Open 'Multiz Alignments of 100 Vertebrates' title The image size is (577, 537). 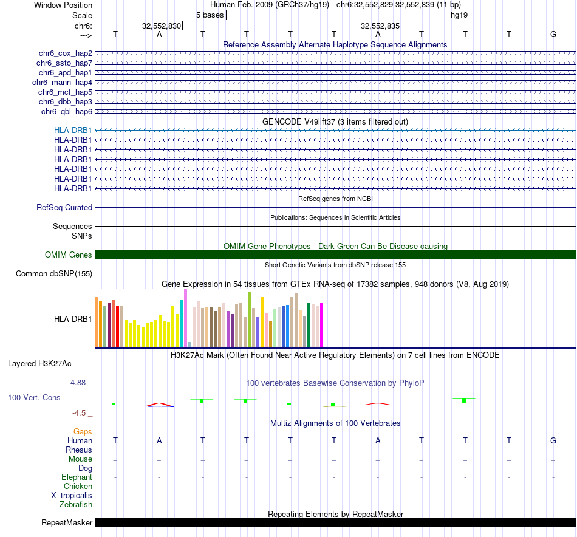click(x=335, y=423)
